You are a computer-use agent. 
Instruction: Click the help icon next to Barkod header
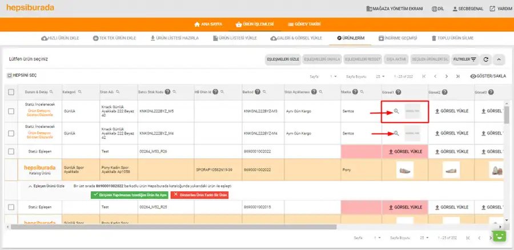[258, 92]
